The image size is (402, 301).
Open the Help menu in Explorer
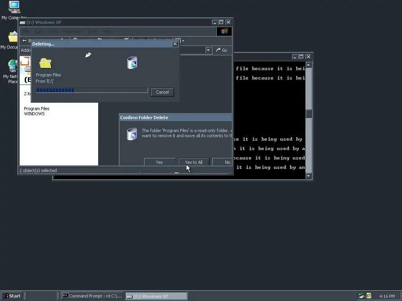(108, 31)
